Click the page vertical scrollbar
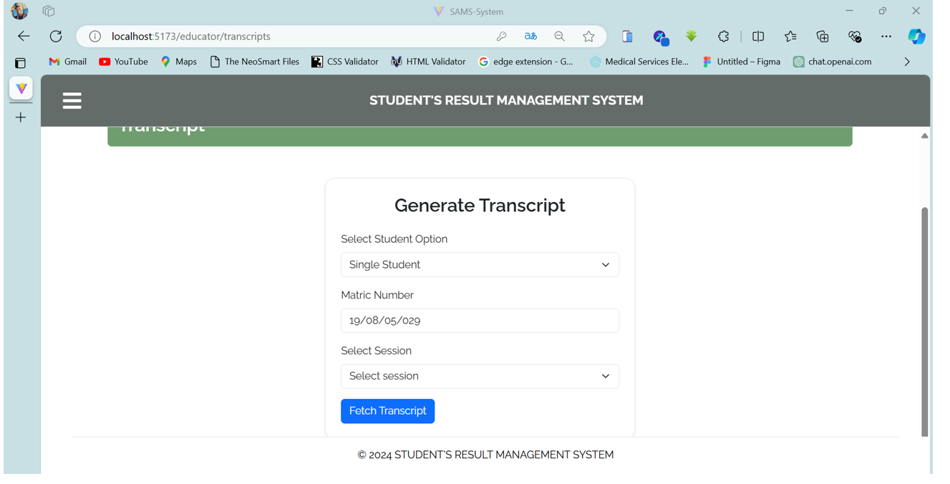Screen dimensions: 950x484 click(924, 321)
